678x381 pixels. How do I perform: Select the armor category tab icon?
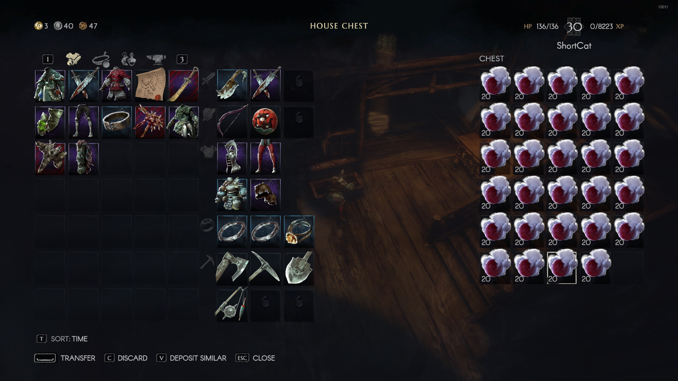pos(73,59)
